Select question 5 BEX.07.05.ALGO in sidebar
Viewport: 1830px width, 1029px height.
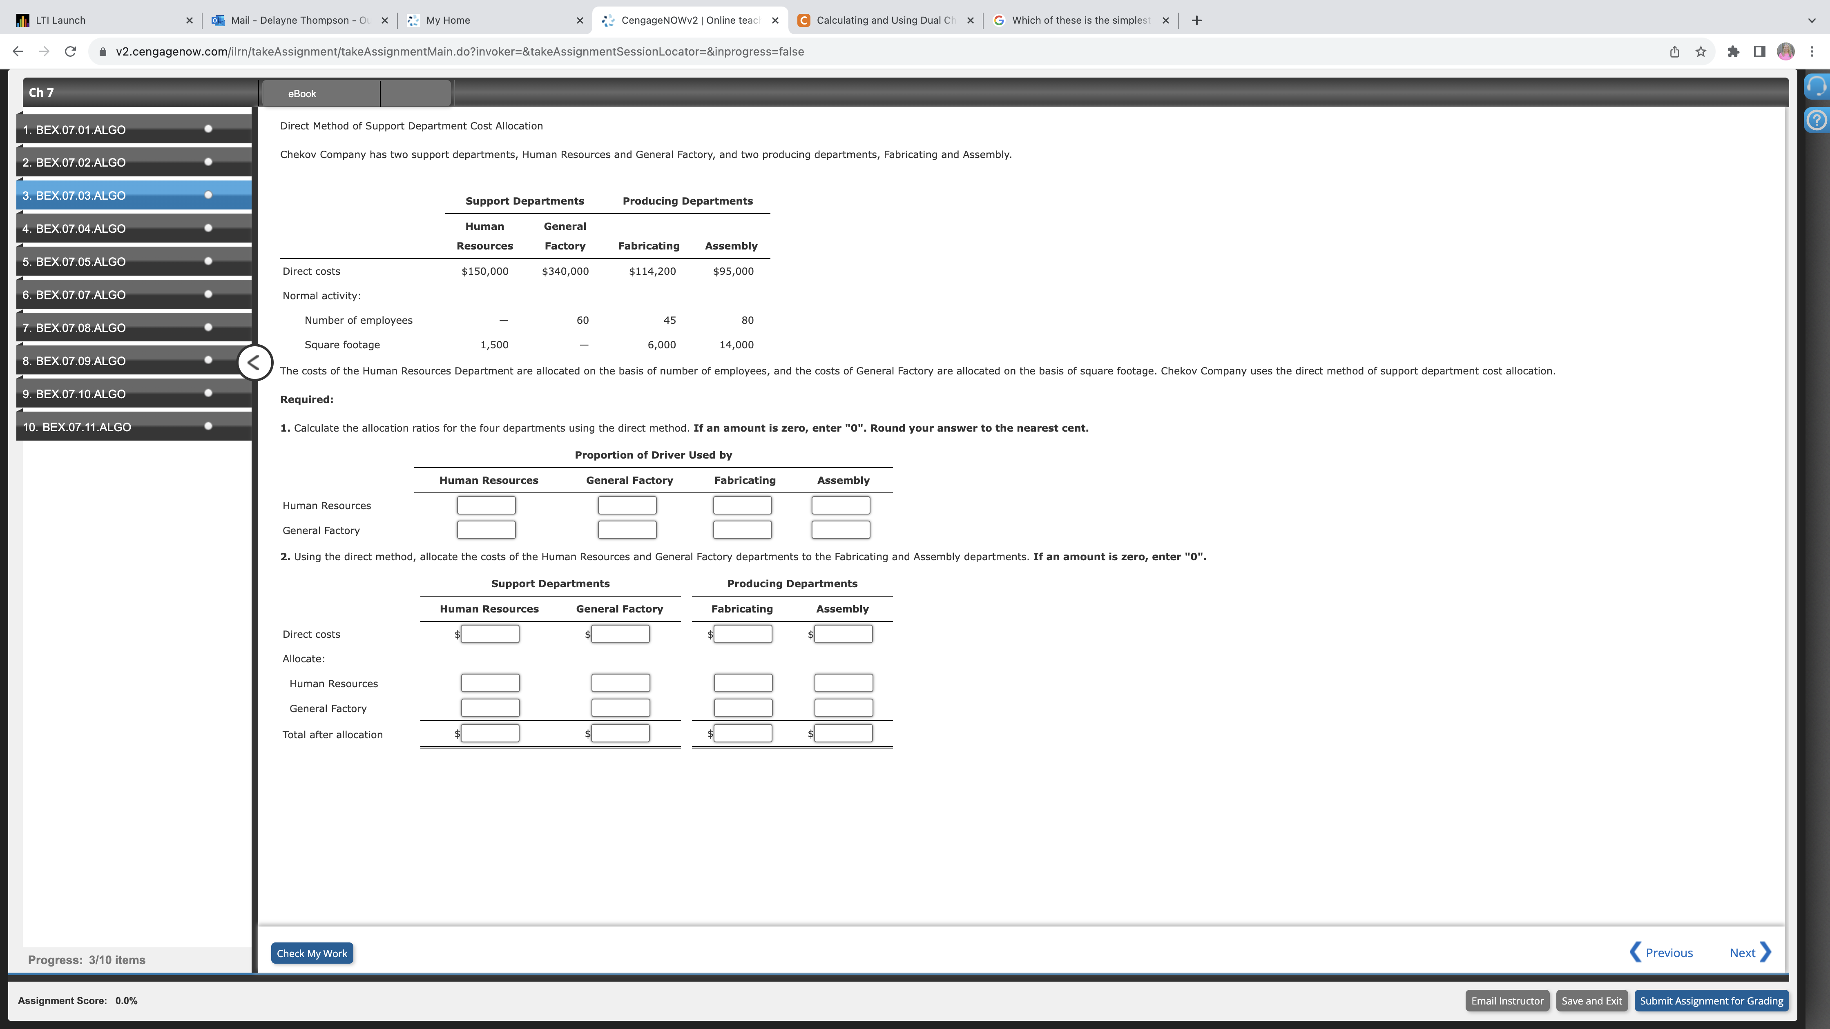pos(74,261)
